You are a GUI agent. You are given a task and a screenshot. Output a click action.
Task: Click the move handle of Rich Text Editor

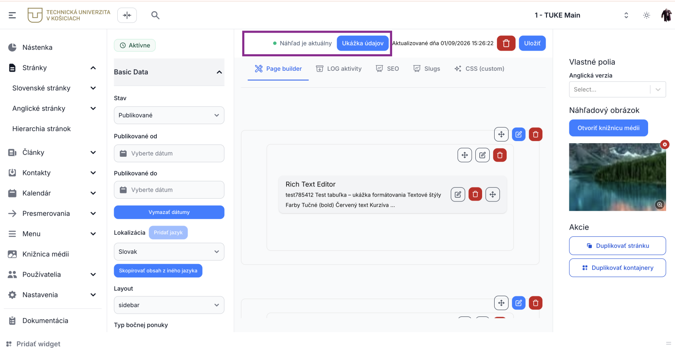pos(493,195)
